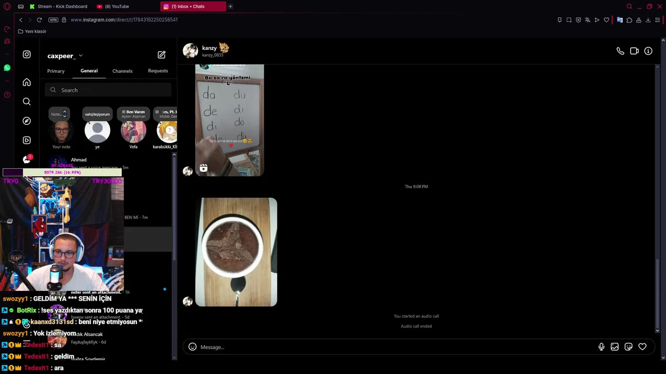This screenshot has width=666, height=374.
Task: Open the emoji picker in message box
Action: click(x=193, y=347)
